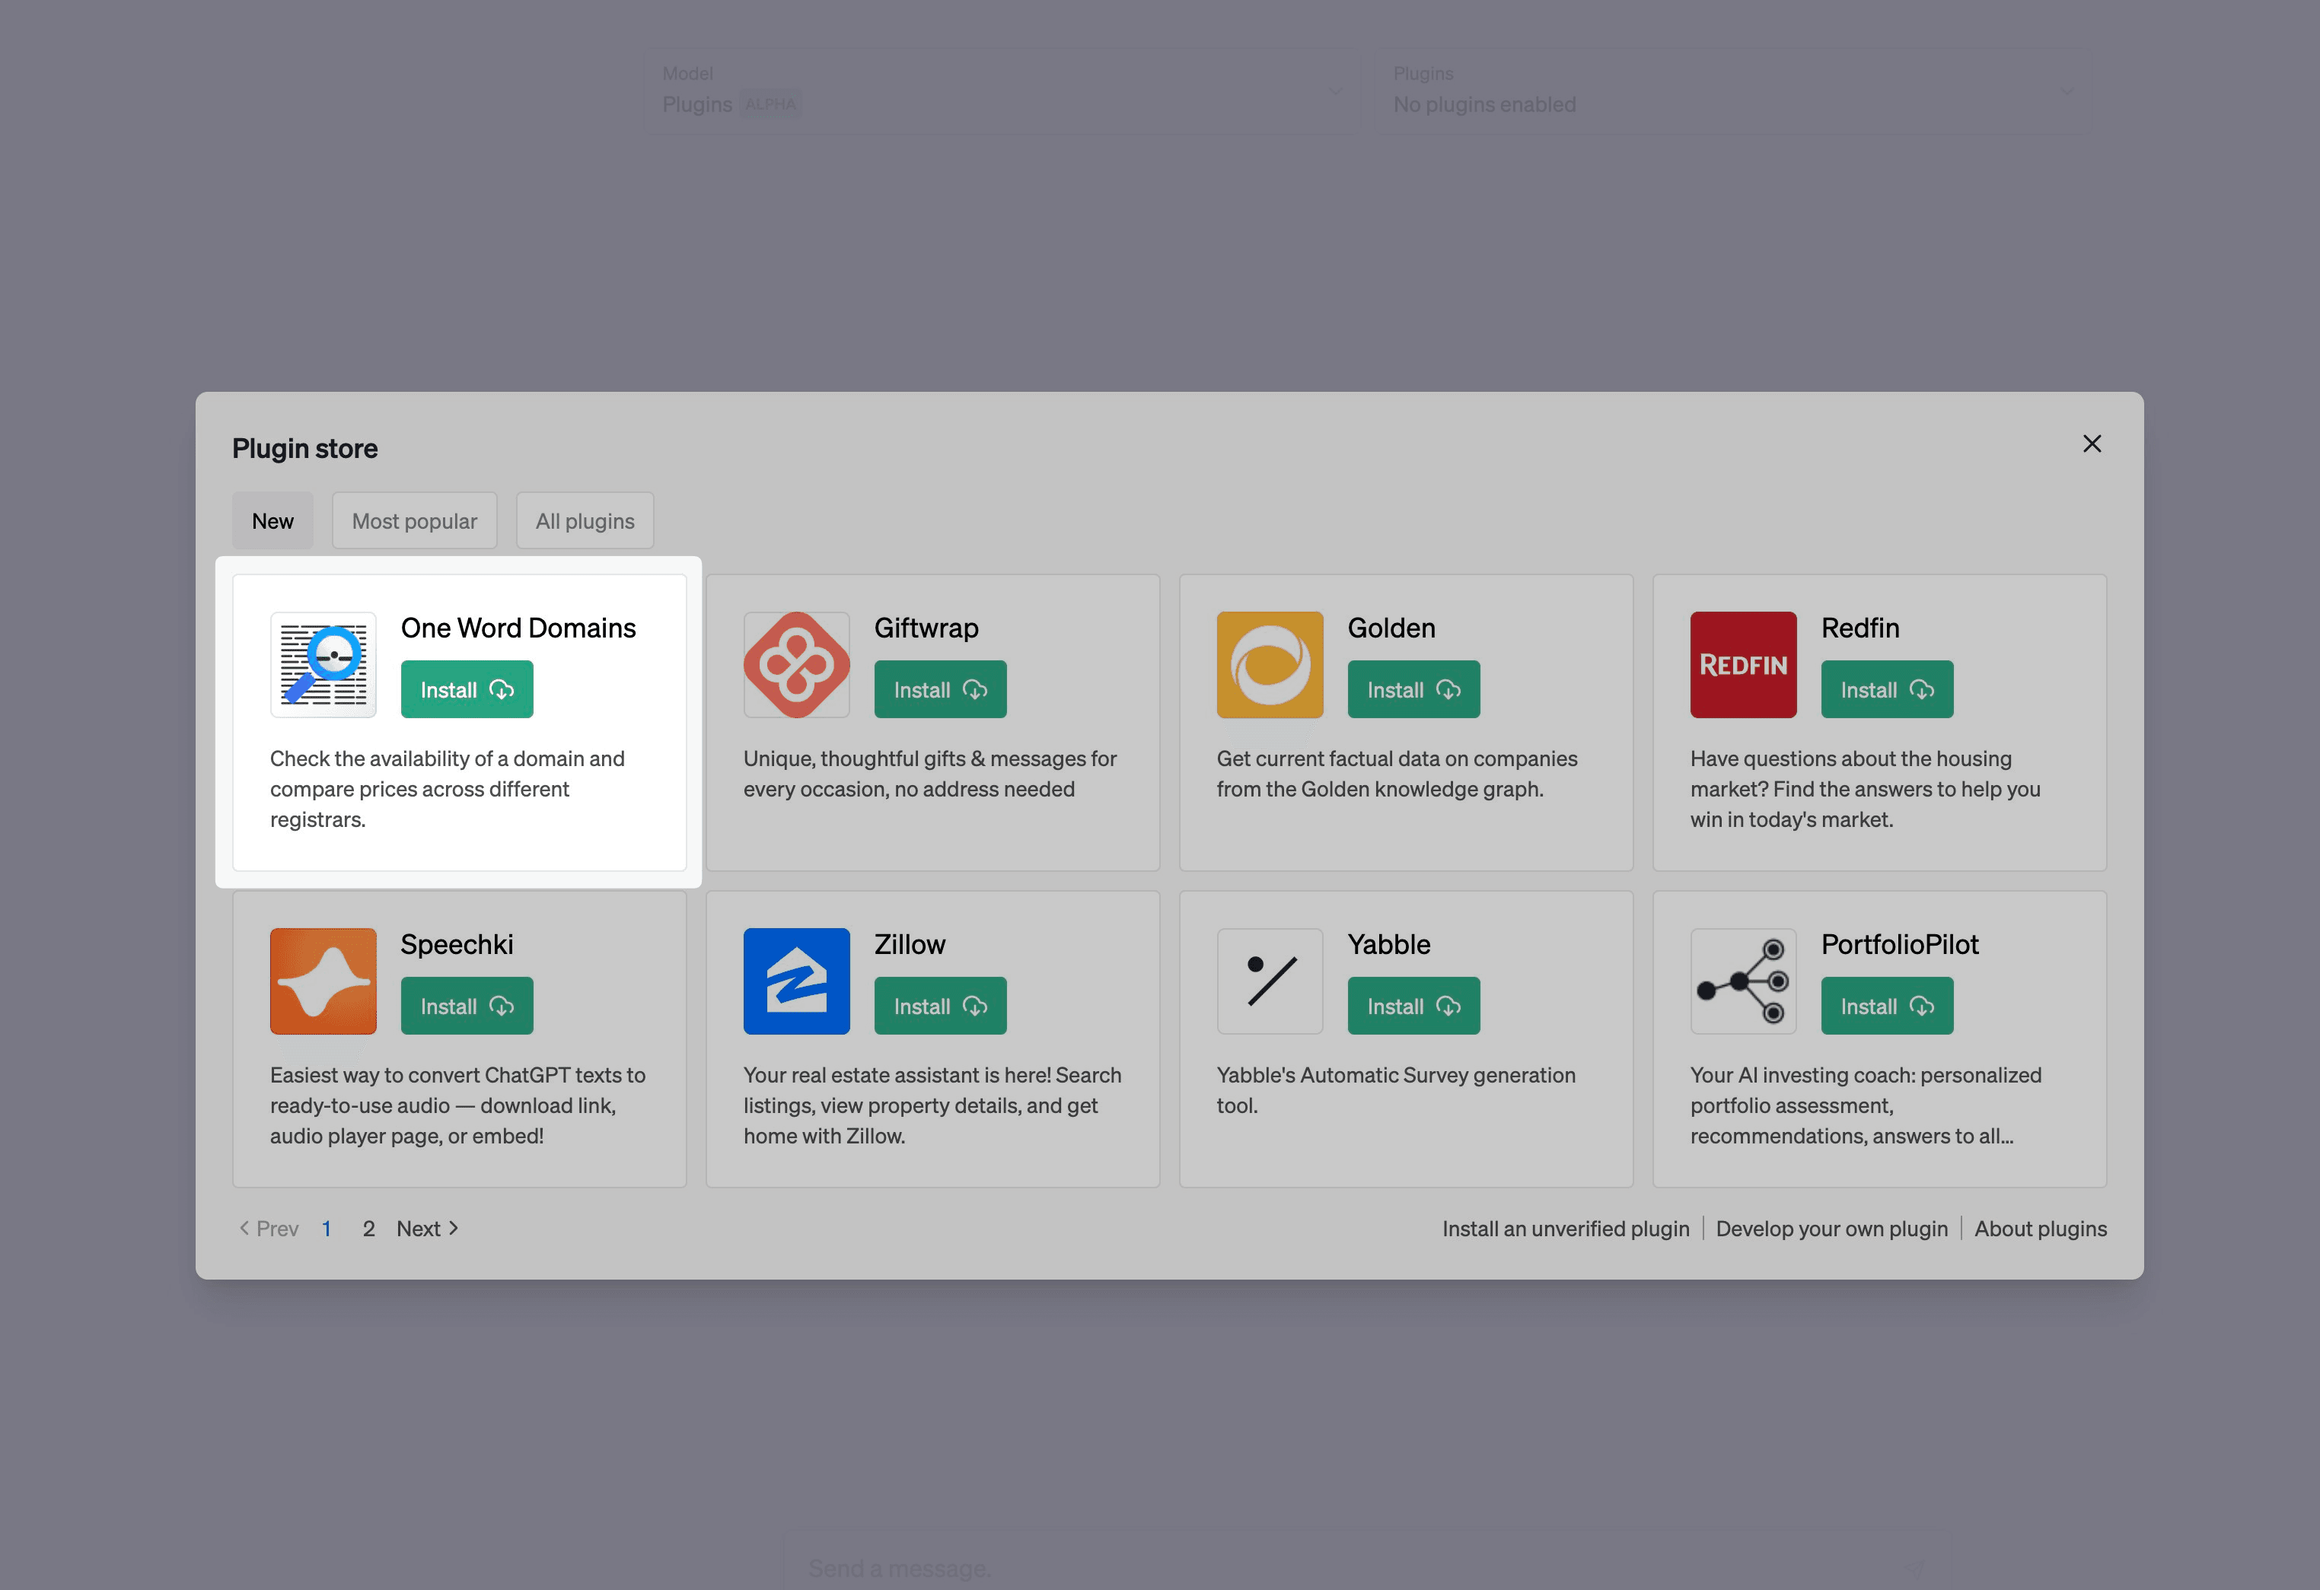Screen dimensions: 2320x1590
Task: Go to the Next page
Action: [429, 1229]
